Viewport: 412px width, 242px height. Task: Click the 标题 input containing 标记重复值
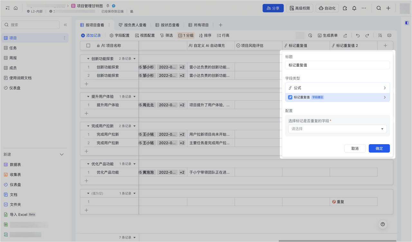[x=337, y=65]
